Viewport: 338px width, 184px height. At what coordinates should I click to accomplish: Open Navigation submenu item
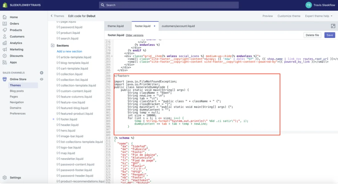pyautogui.click(x=17, y=102)
